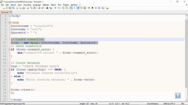Click the 'length : 527' status bar entry
This screenshot has width=188, height=105.
[84, 104]
